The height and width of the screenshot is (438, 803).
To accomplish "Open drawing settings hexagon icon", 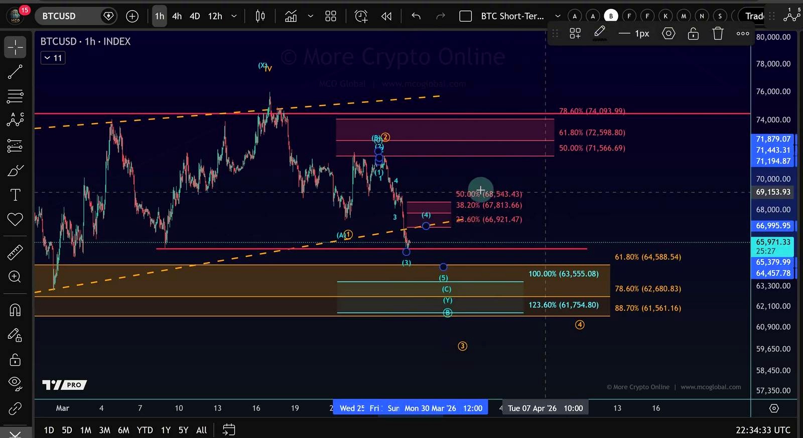I will click(668, 34).
